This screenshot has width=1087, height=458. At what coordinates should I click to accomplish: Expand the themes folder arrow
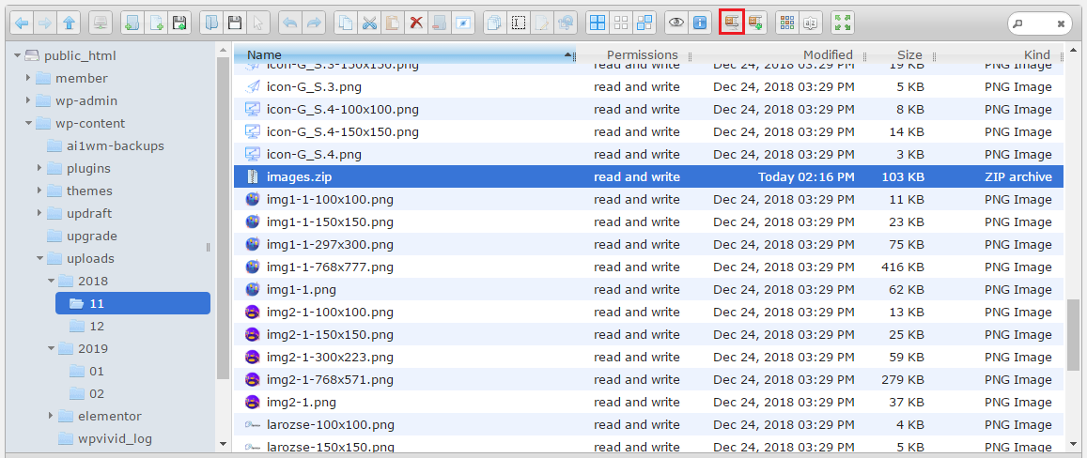pos(39,191)
